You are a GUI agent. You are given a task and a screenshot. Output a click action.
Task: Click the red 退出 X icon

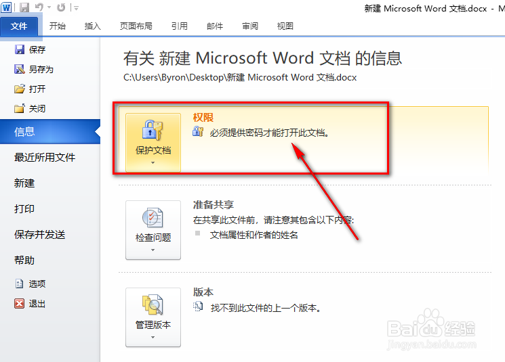(20, 303)
